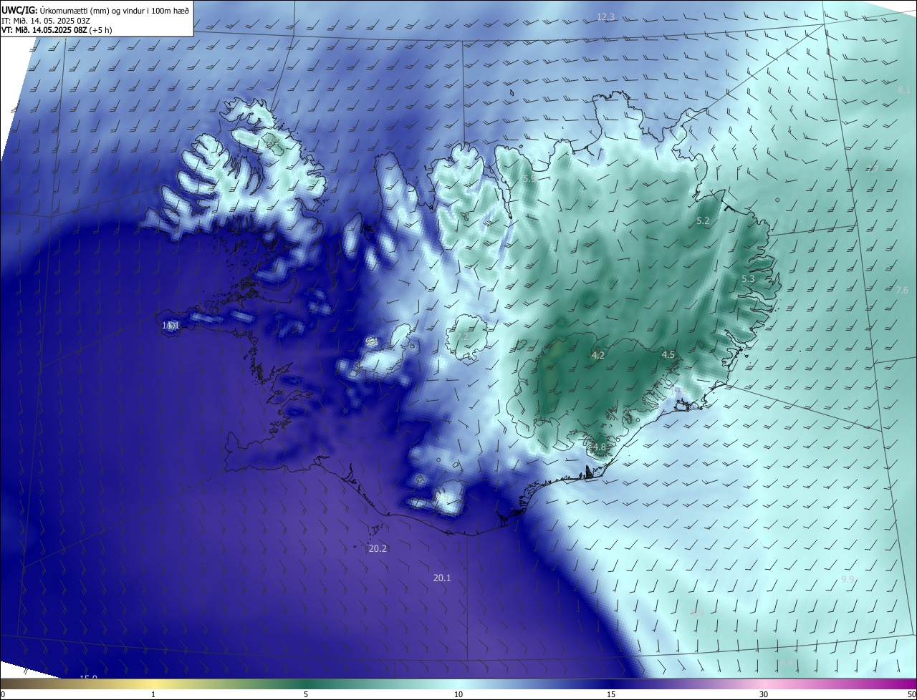Click the 7.6 value label
Image resolution: width=917 pixels, height=700 pixels.
tap(902, 290)
